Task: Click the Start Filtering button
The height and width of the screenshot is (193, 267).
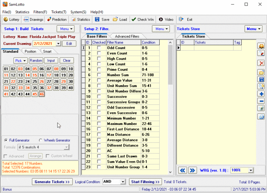Action: [x=146, y=182]
